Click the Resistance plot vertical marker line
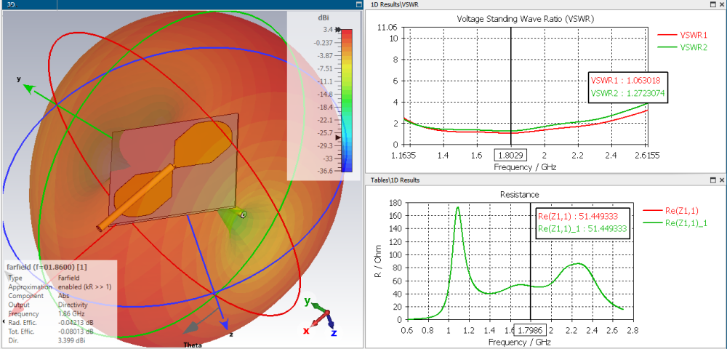The image size is (727, 349). point(531,260)
